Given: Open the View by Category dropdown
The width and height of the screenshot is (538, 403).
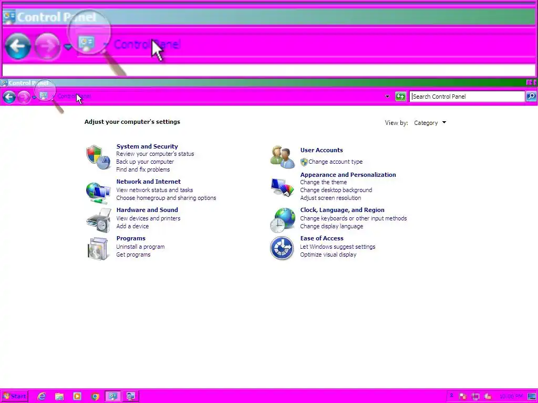Looking at the screenshot, I should pyautogui.click(x=430, y=123).
